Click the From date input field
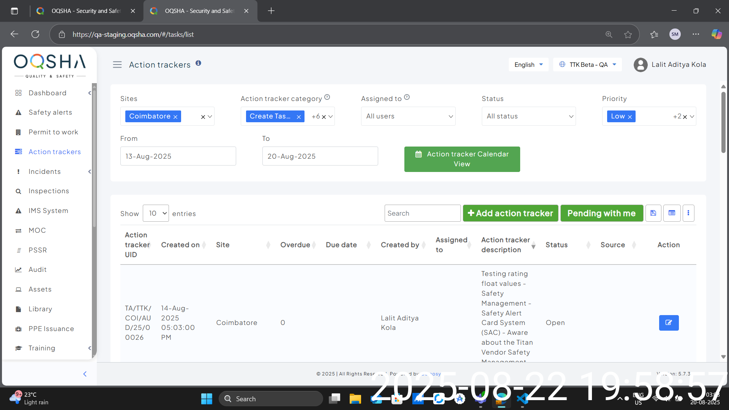729x410 pixels. click(178, 156)
